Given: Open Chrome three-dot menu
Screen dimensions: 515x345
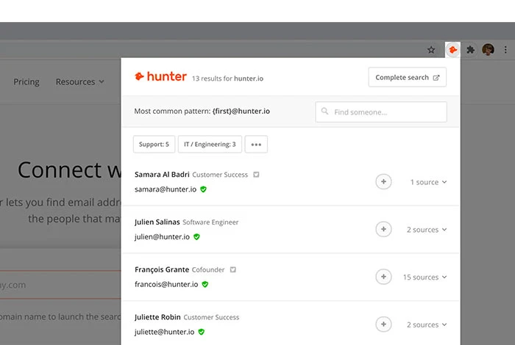Looking at the screenshot, I should [x=505, y=50].
